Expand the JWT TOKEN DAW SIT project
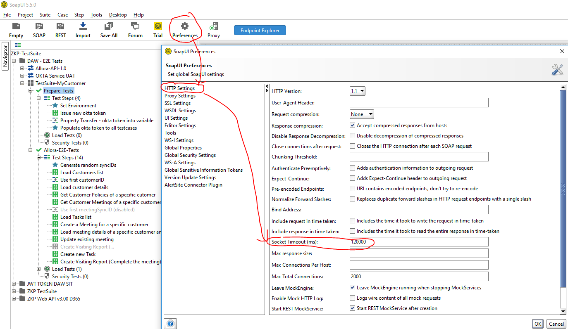This screenshot has width=568, height=329. 14,284
